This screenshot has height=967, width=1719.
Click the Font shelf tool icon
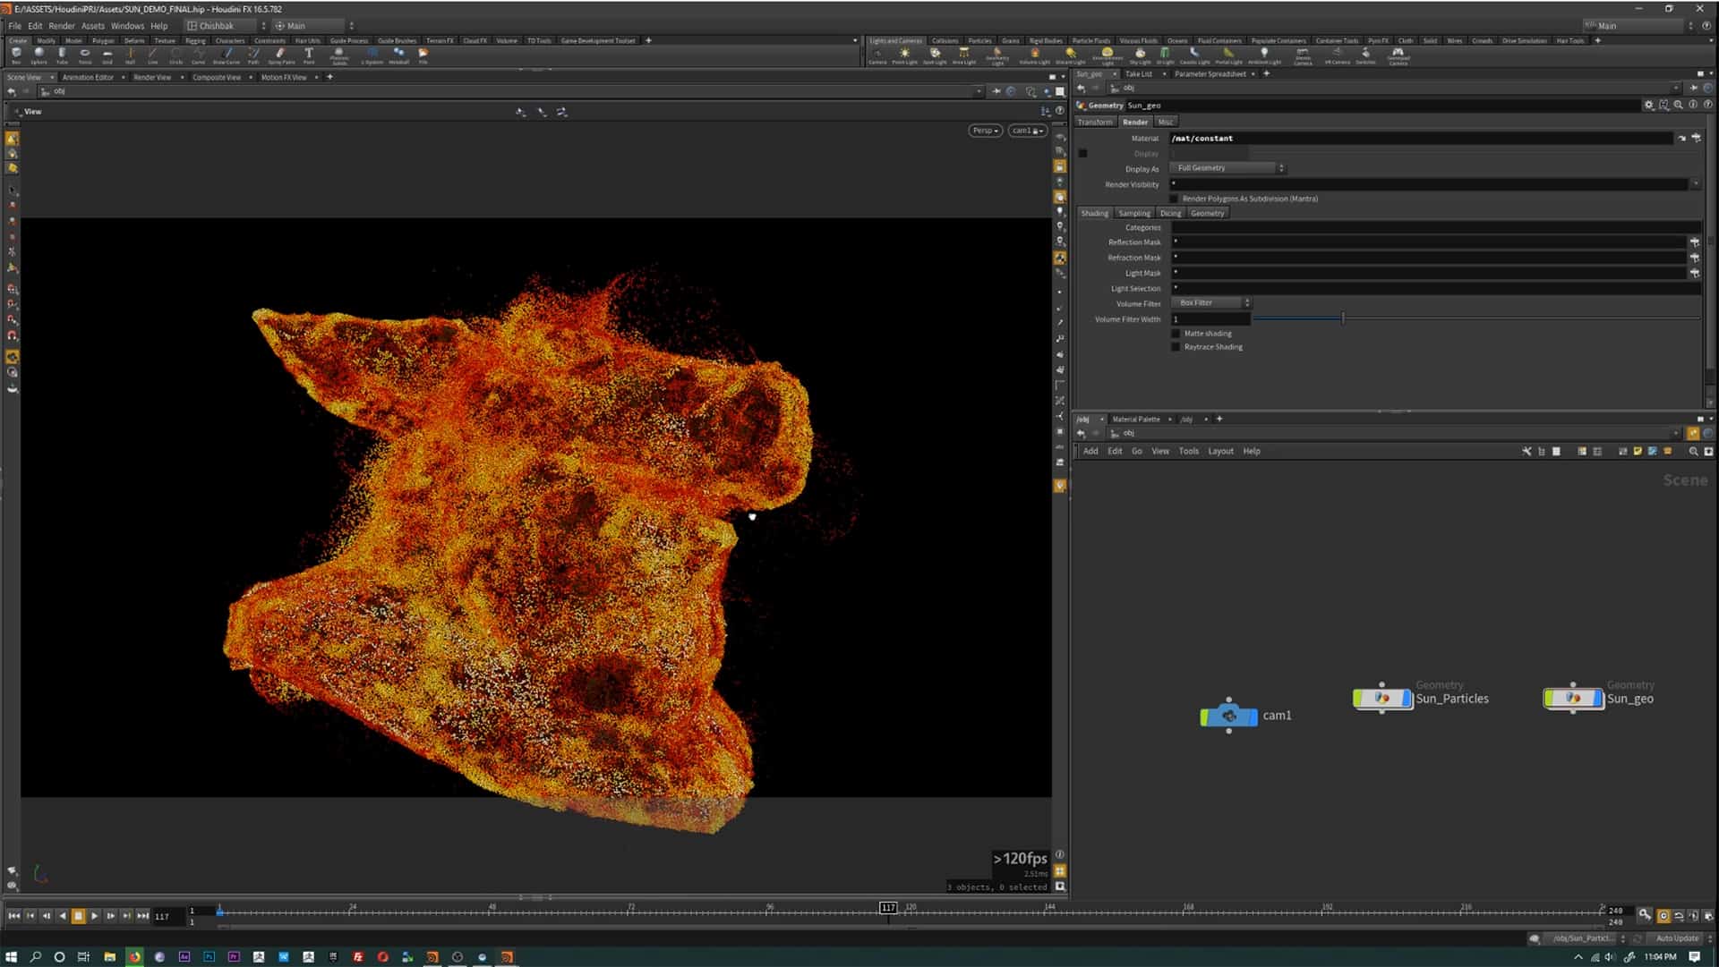click(309, 54)
